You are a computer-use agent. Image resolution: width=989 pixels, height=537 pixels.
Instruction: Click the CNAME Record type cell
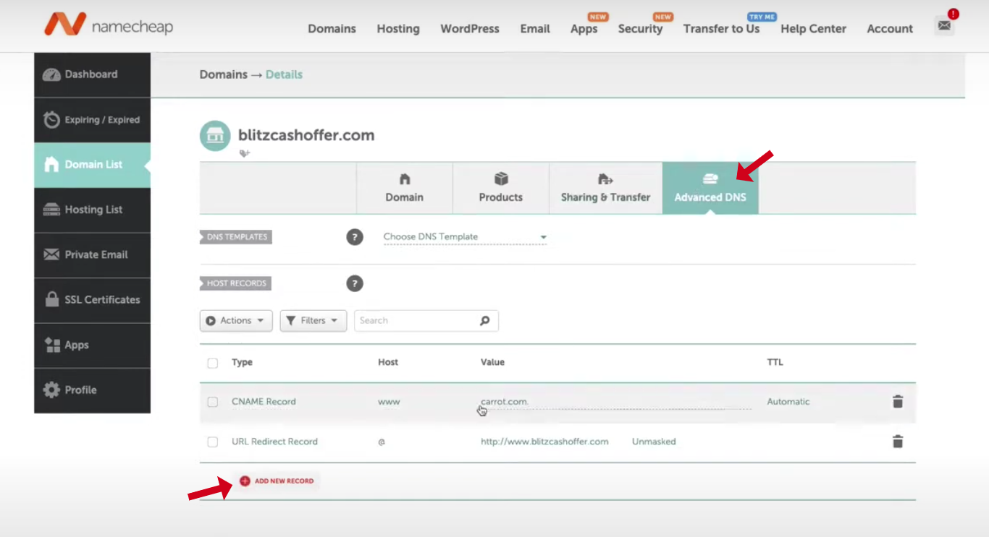(x=264, y=402)
